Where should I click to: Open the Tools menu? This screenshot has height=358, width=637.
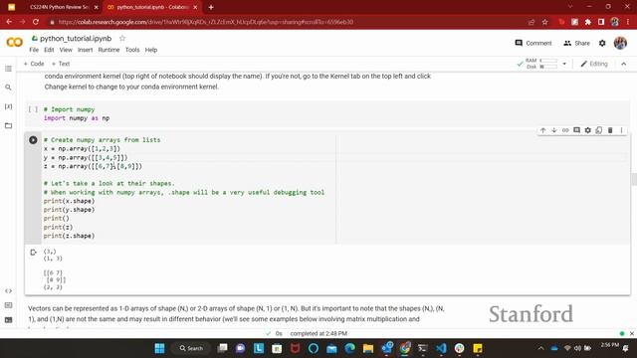(132, 50)
